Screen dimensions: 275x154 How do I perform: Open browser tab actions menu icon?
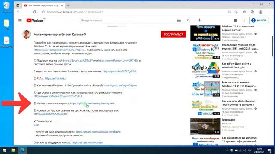pos(18,6)
